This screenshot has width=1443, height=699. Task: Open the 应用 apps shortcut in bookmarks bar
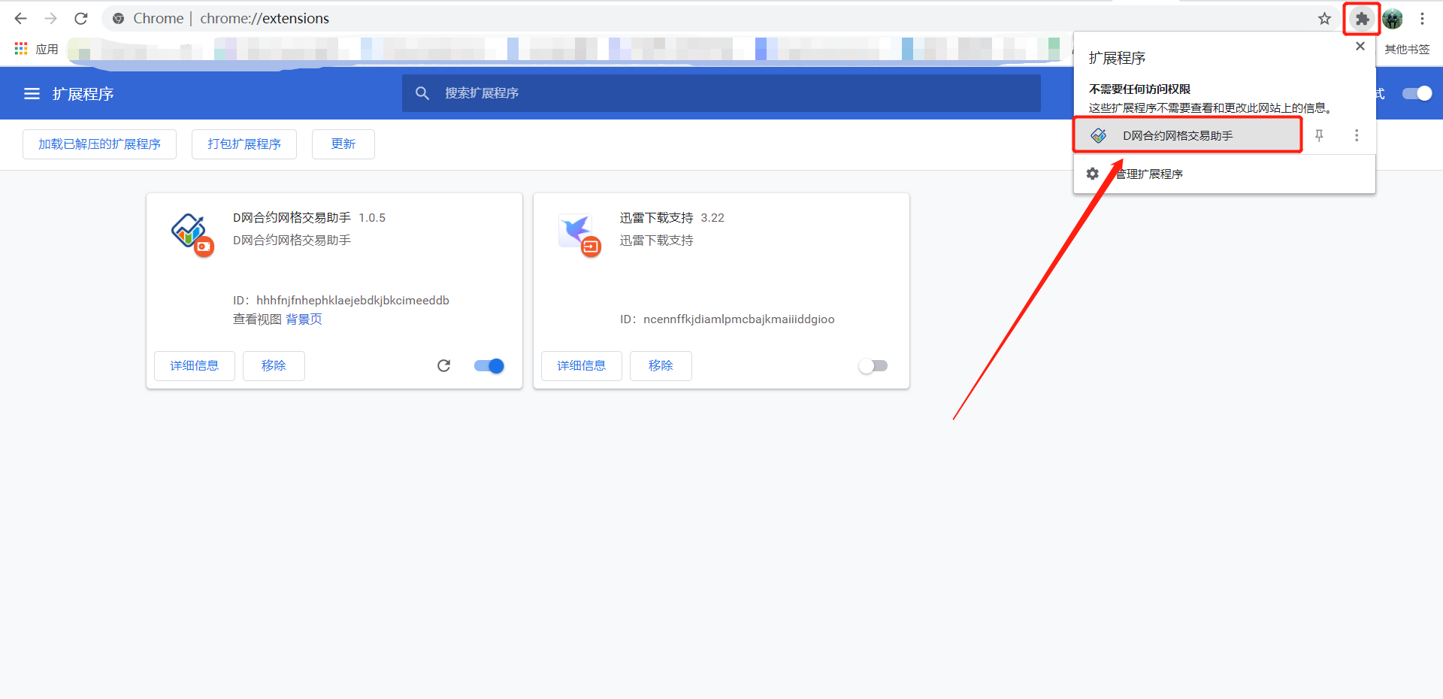pyautogui.click(x=37, y=49)
